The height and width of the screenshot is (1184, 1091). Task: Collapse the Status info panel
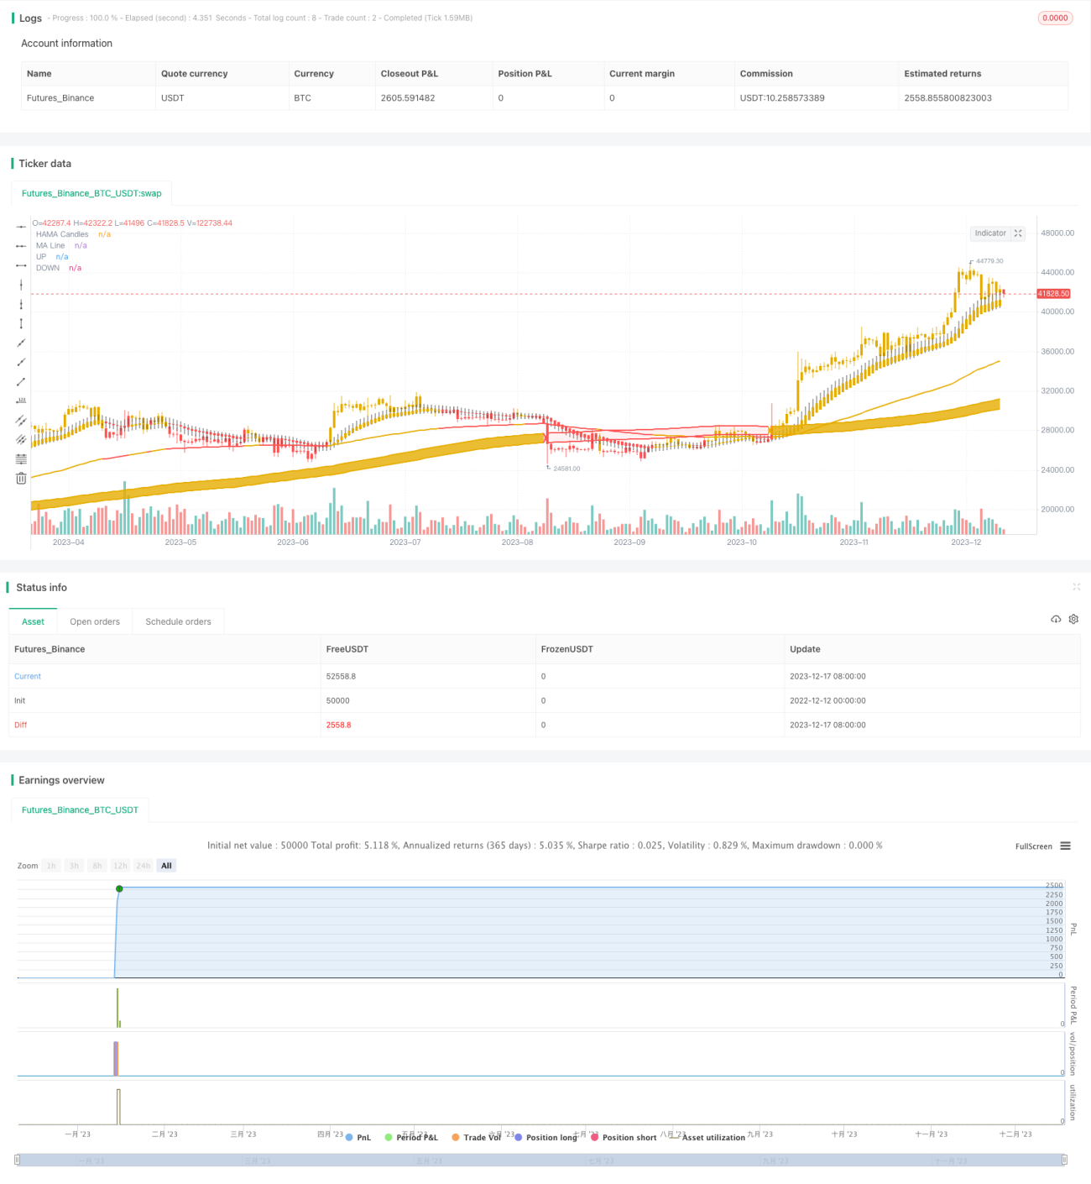tap(1076, 587)
